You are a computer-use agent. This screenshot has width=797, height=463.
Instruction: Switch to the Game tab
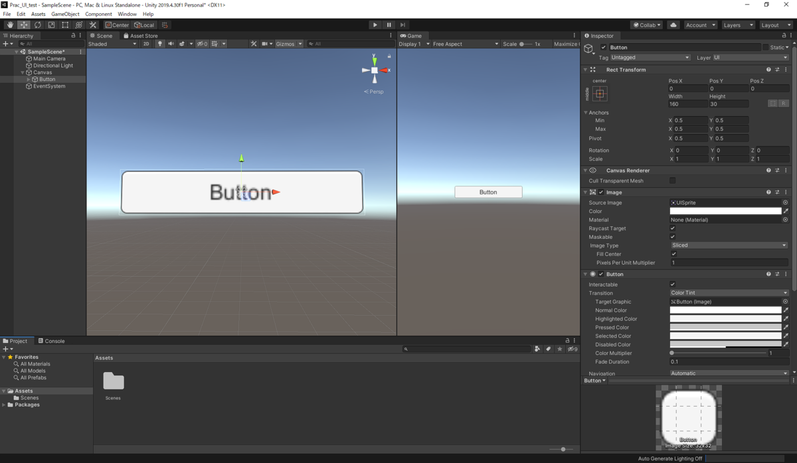click(x=411, y=36)
